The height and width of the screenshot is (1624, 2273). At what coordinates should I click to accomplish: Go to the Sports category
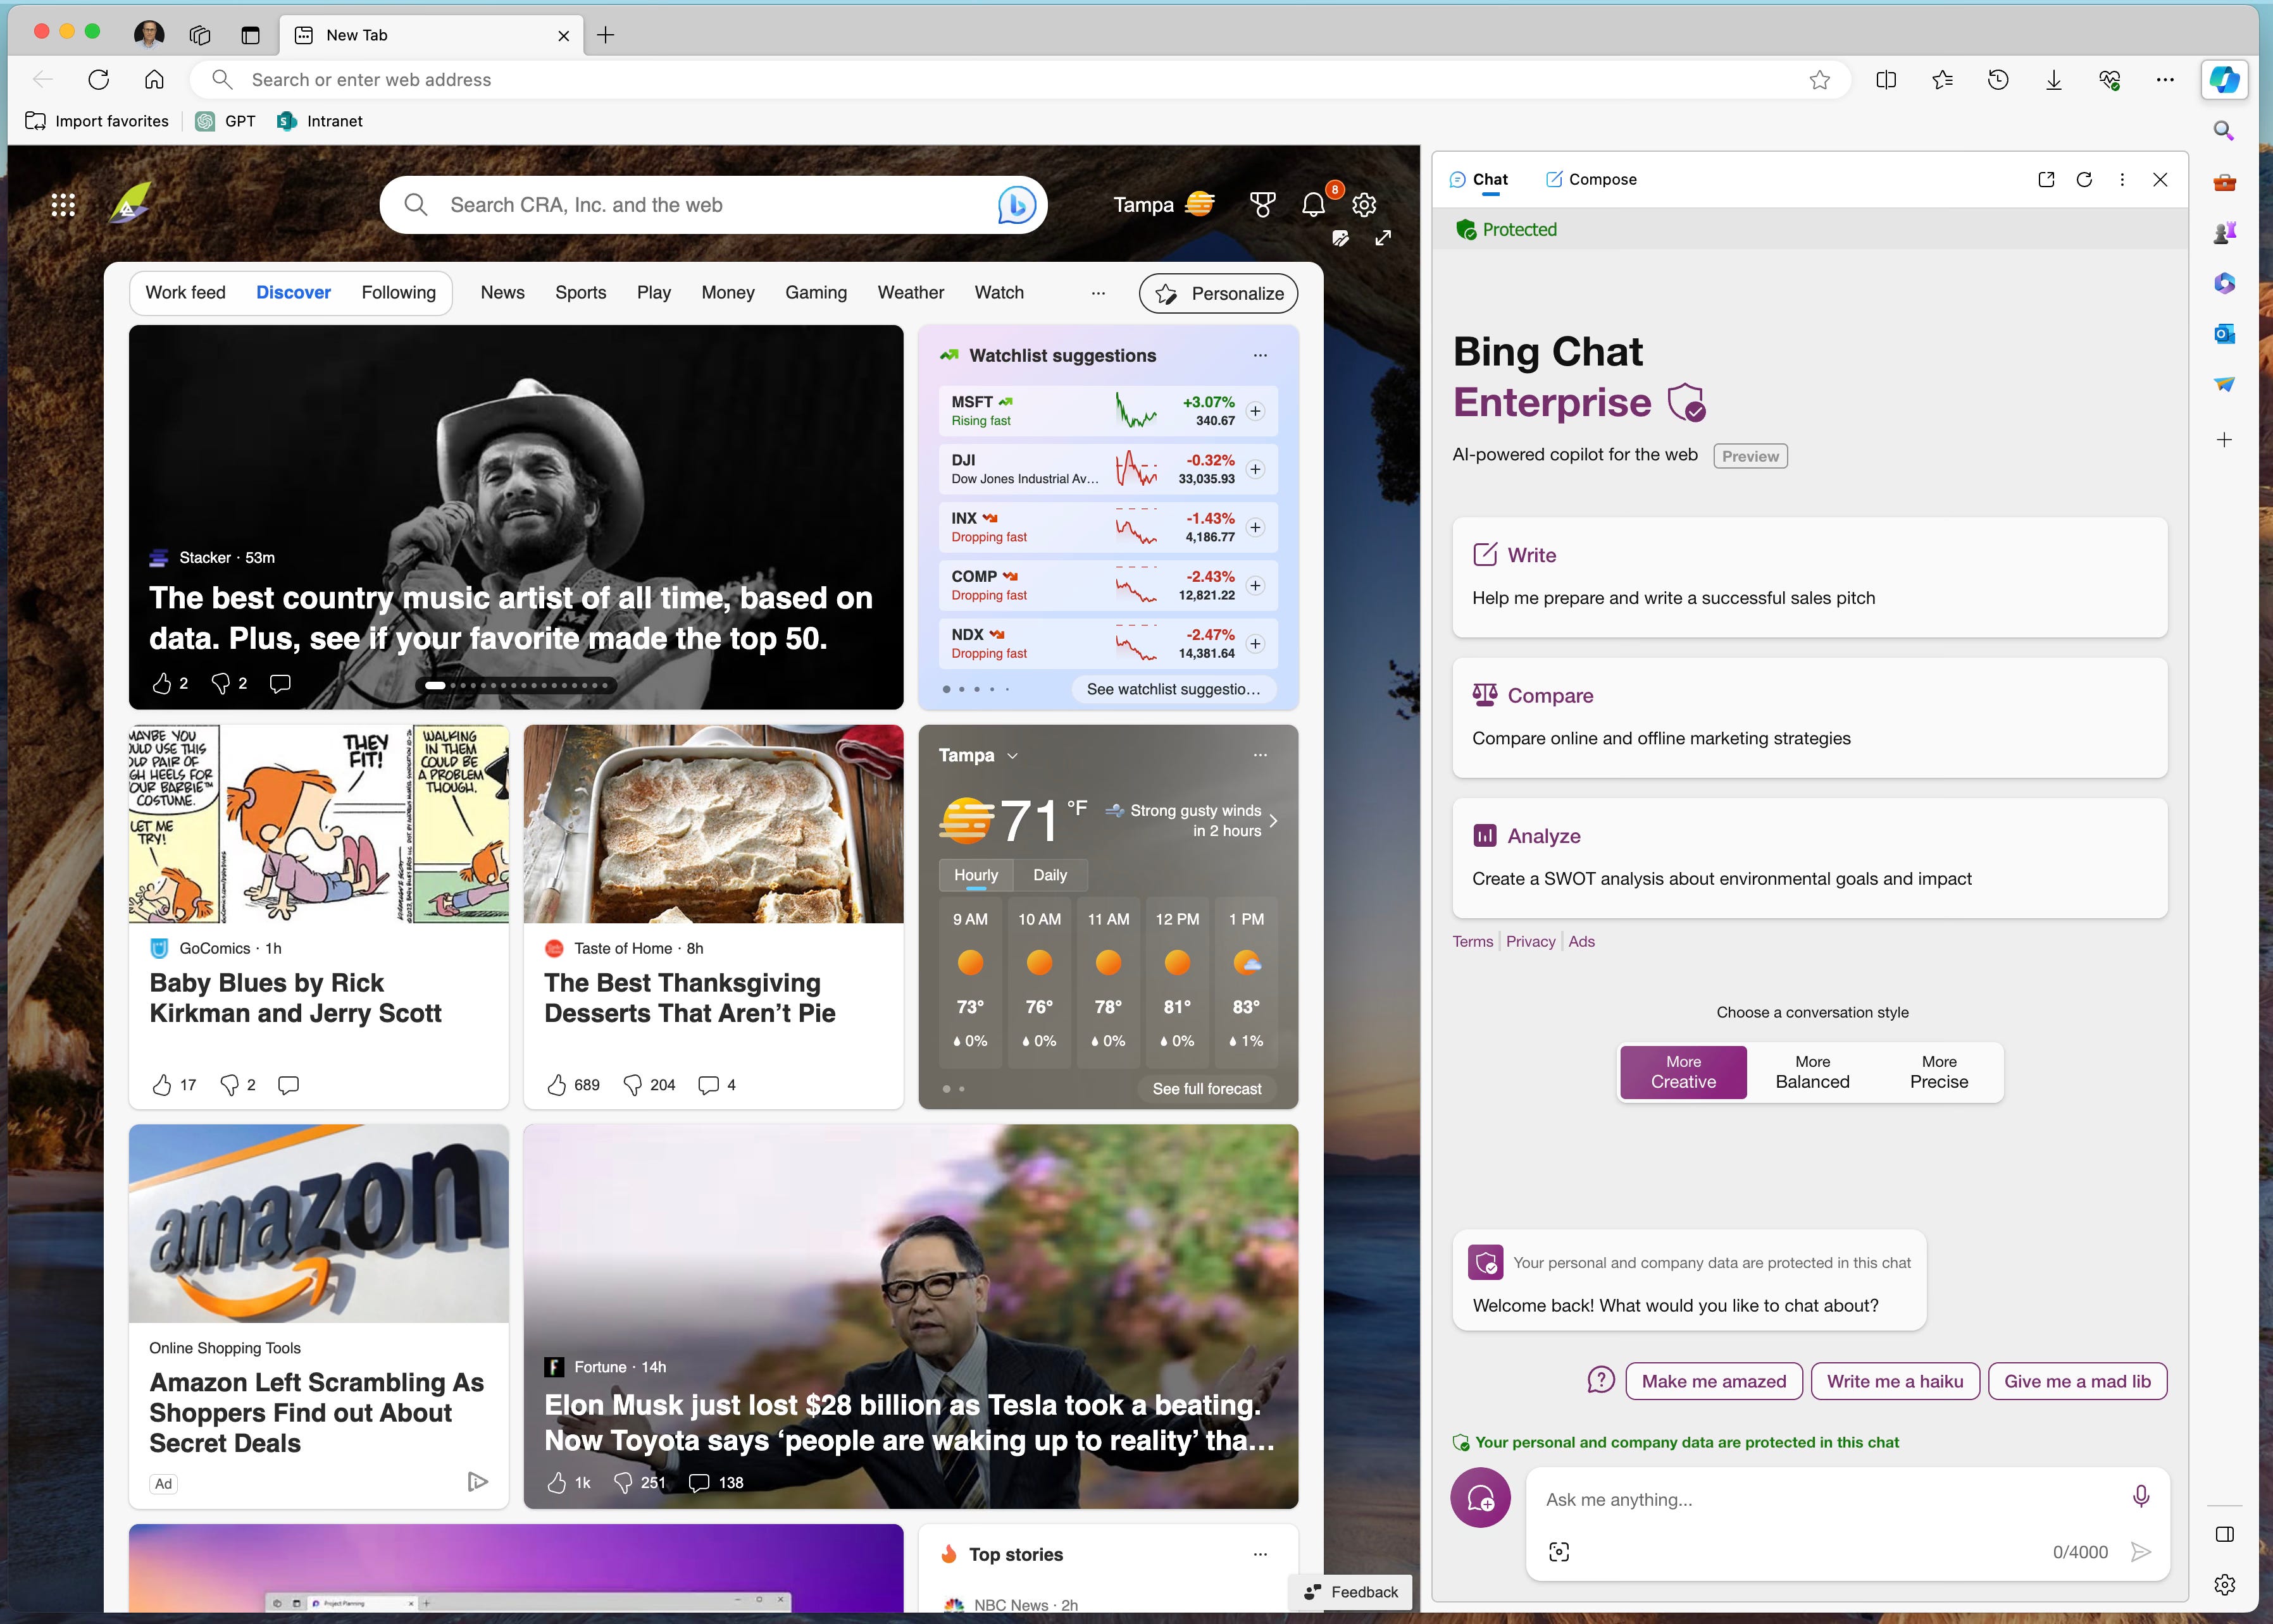[x=580, y=293]
